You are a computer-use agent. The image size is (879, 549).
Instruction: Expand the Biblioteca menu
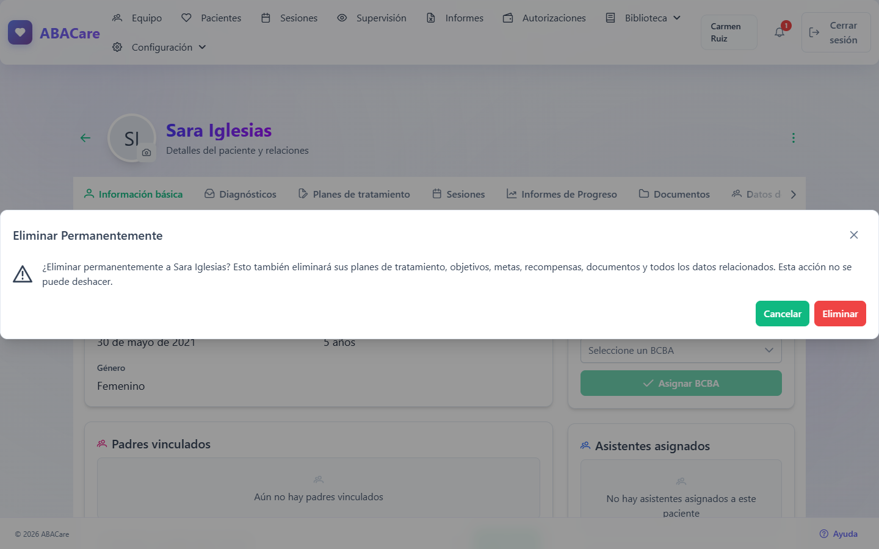click(x=643, y=18)
